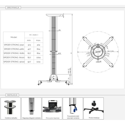Open the Ozdobna nakładka thumbnail

coord(11,108)
